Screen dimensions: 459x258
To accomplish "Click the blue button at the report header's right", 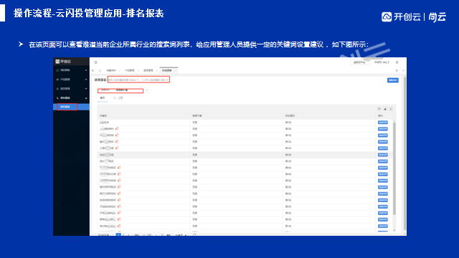I will (392, 80).
